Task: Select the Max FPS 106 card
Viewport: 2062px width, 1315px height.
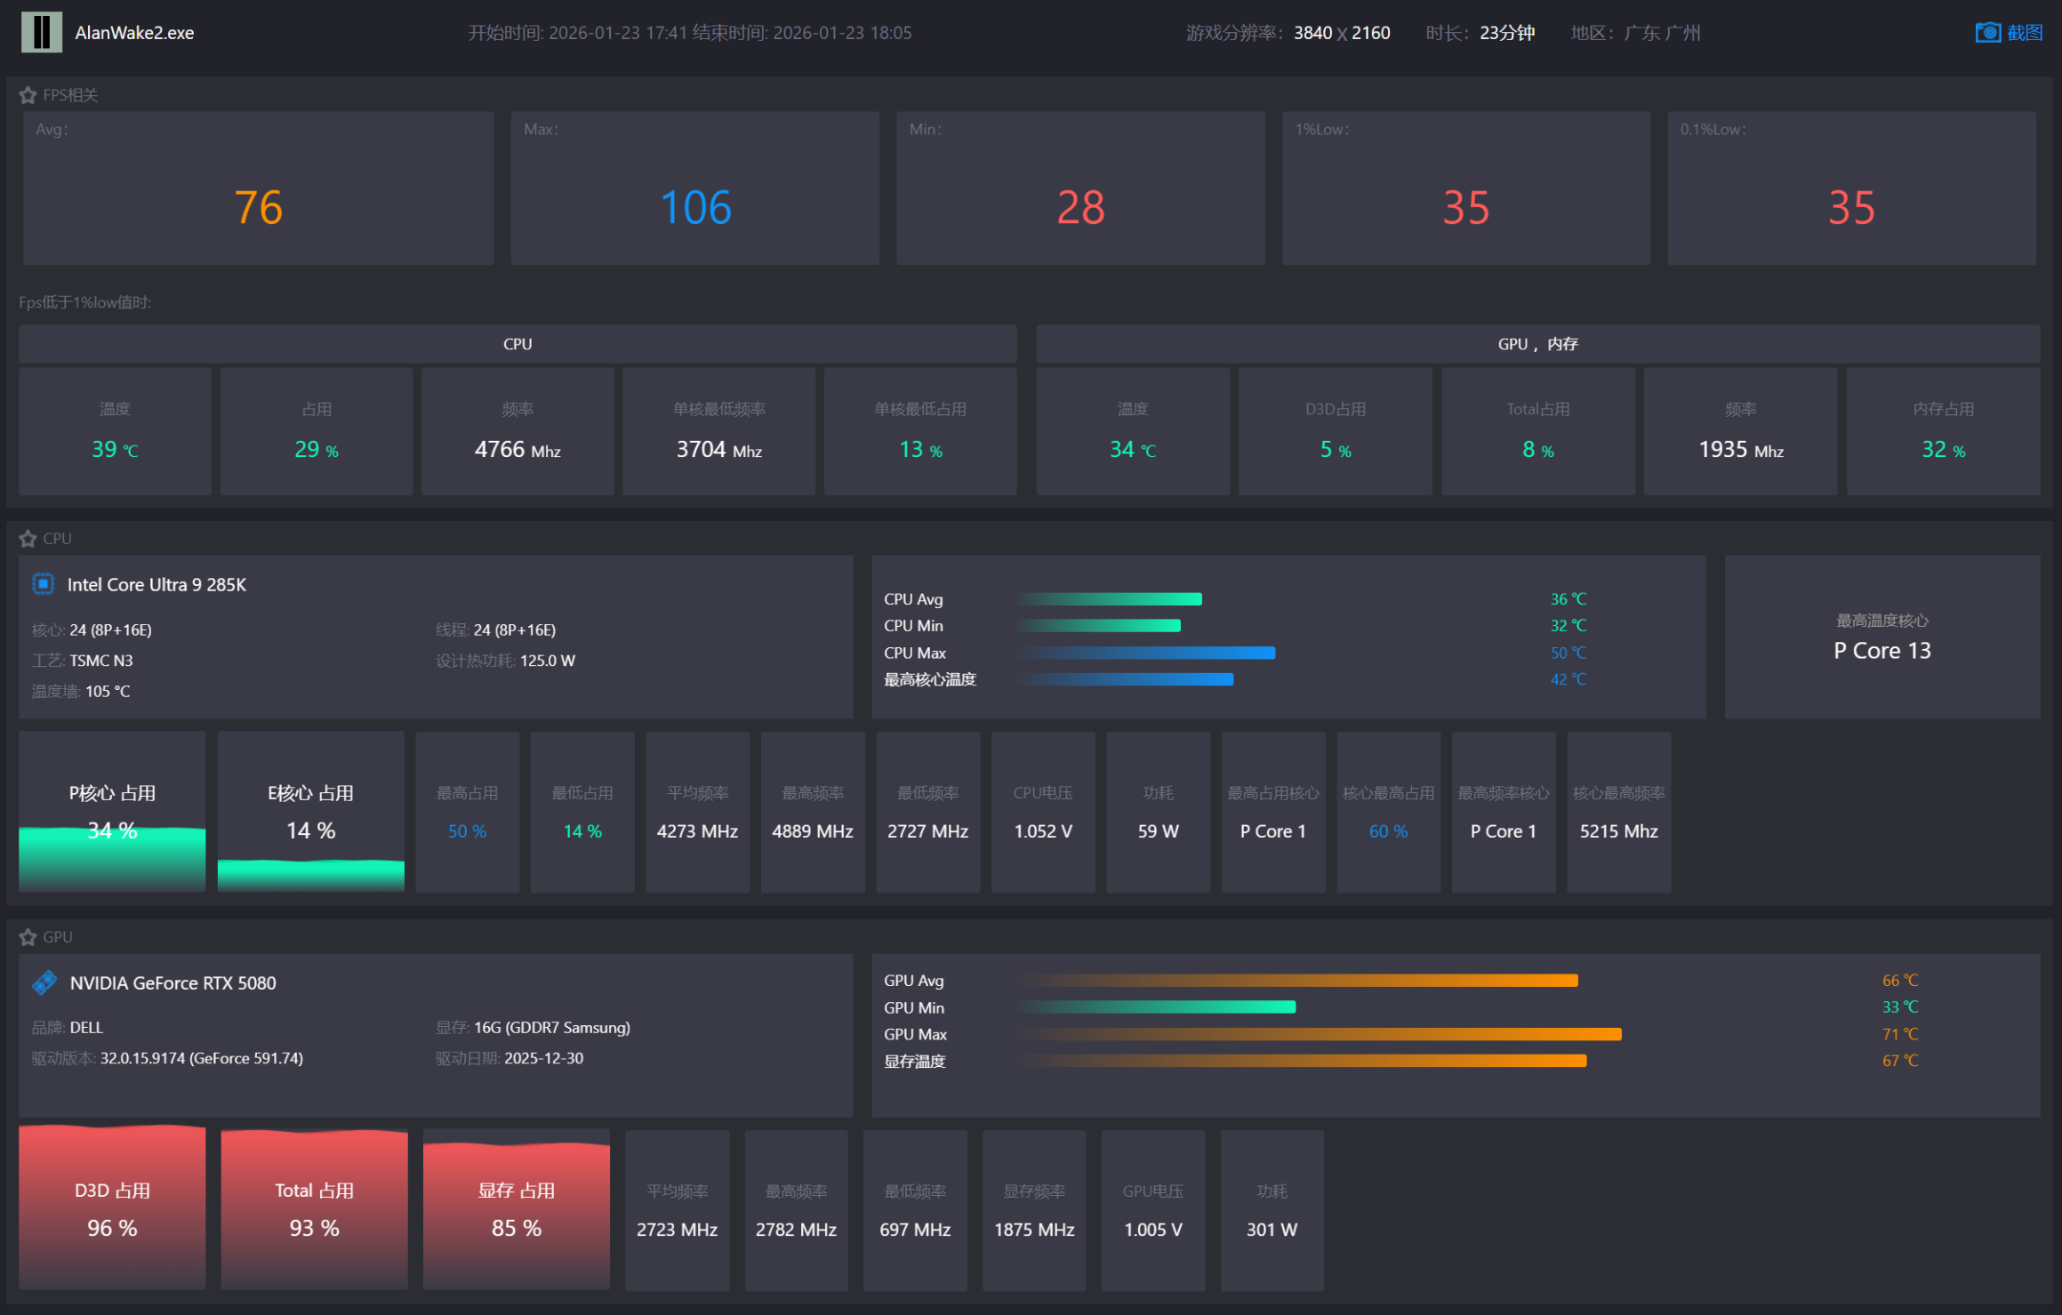Action: click(x=694, y=188)
